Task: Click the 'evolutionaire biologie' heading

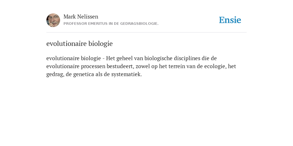Action: pyautogui.click(x=80, y=44)
